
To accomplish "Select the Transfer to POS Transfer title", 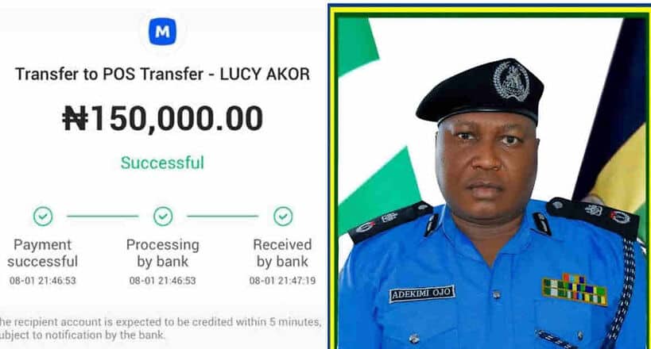I will pos(162,75).
